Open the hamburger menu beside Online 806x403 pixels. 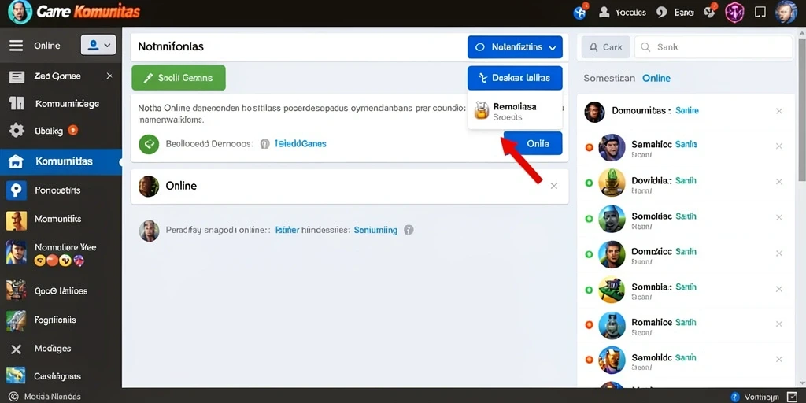16,46
